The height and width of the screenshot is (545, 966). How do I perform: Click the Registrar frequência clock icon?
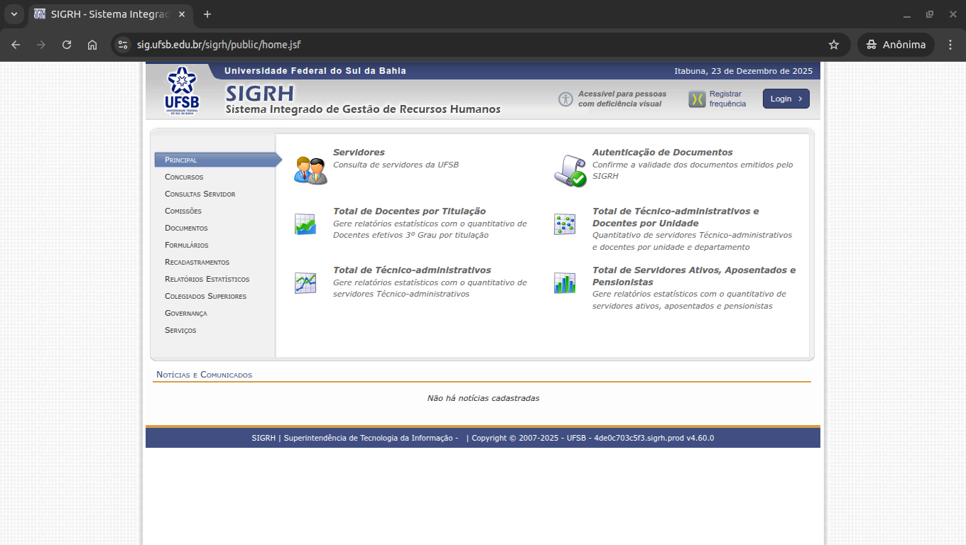[695, 98]
